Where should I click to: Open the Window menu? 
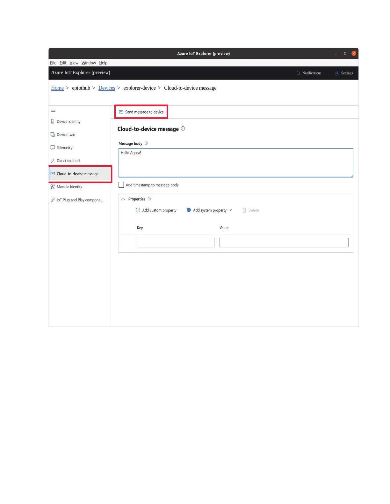[x=89, y=63]
